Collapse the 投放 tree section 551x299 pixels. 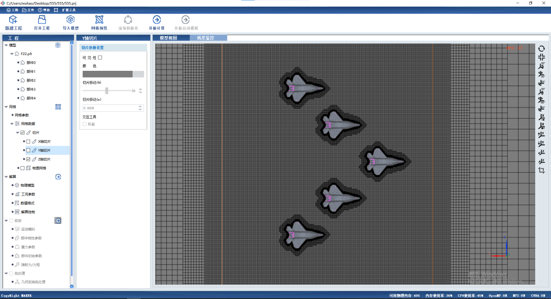tap(6, 221)
